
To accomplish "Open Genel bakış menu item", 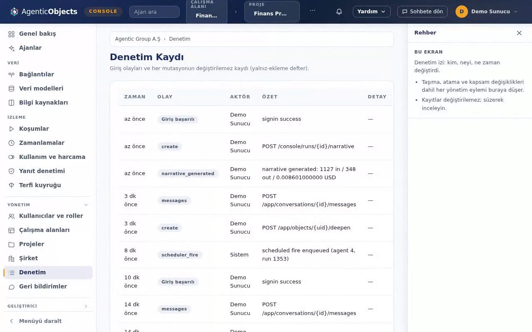I will click(48, 34).
